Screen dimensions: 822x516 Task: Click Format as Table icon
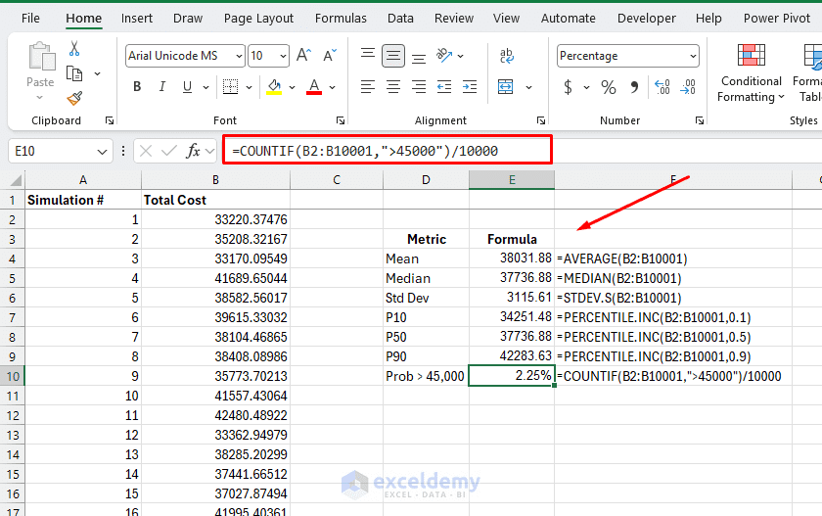click(813, 57)
